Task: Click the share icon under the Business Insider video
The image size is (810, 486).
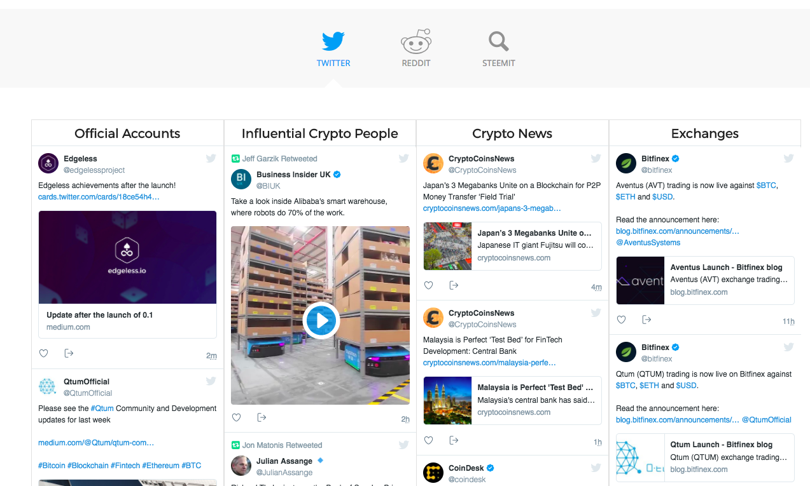Action: click(x=261, y=417)
